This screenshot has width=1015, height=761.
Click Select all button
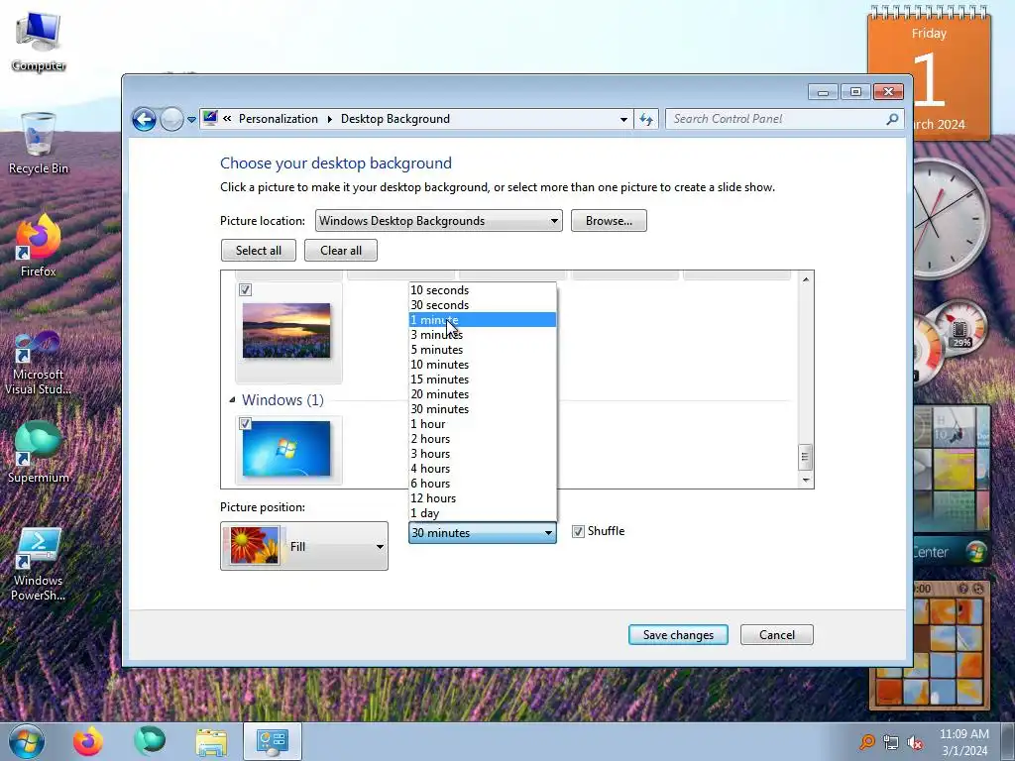[x=259, y=251]
